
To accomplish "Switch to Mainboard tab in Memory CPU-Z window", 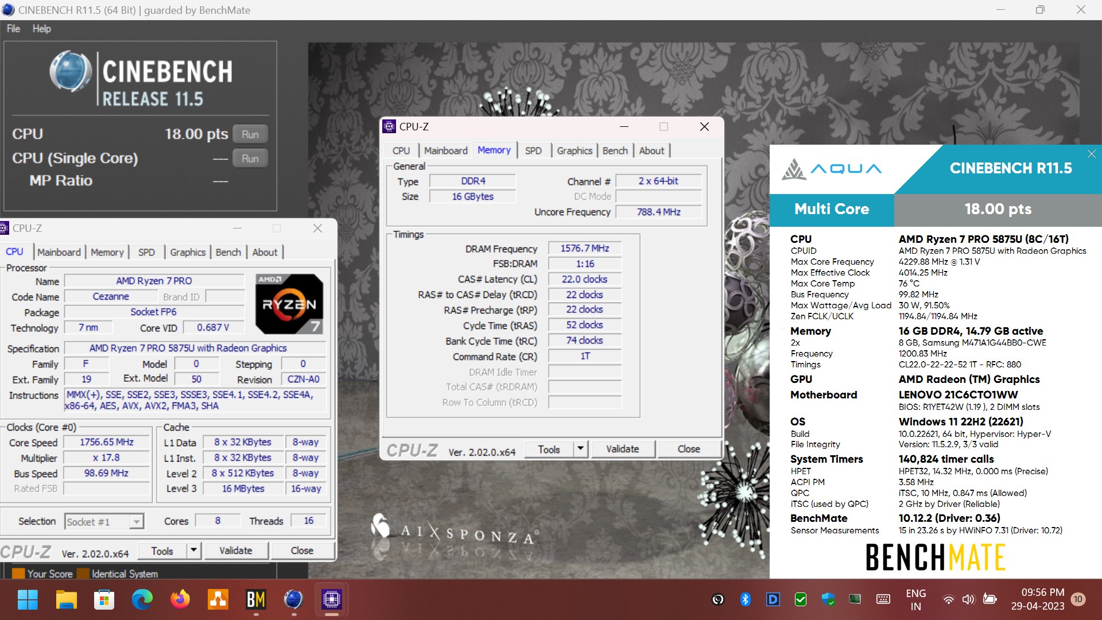I will (x=446, y=150).
